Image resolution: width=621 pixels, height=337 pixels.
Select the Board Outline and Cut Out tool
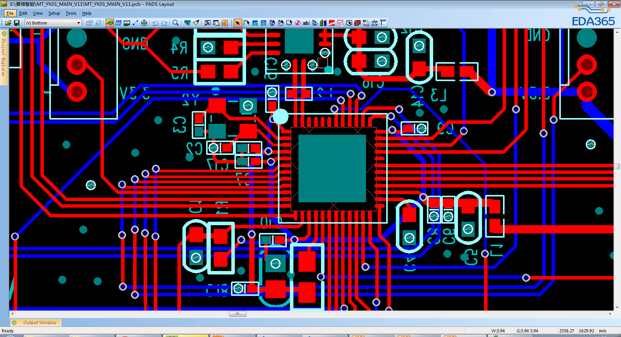(x=289, y=23)
